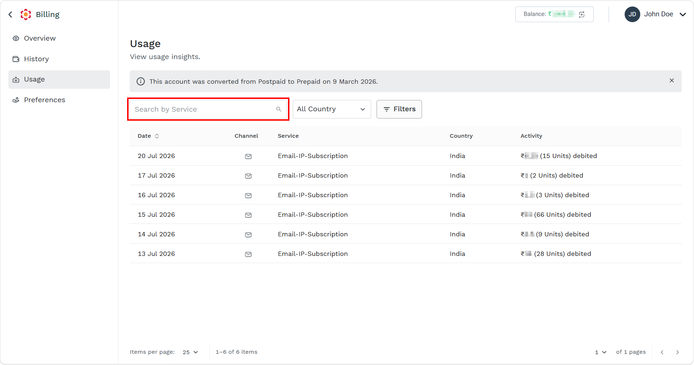Viewport: 694px width, 365px height.
Task: Sort the table by Date column
Action: point(148,136)
